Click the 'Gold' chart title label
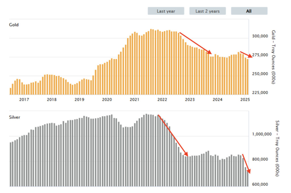Image resolution: width=291 pixels, height=193 pixels. click(x=14, y=25)
